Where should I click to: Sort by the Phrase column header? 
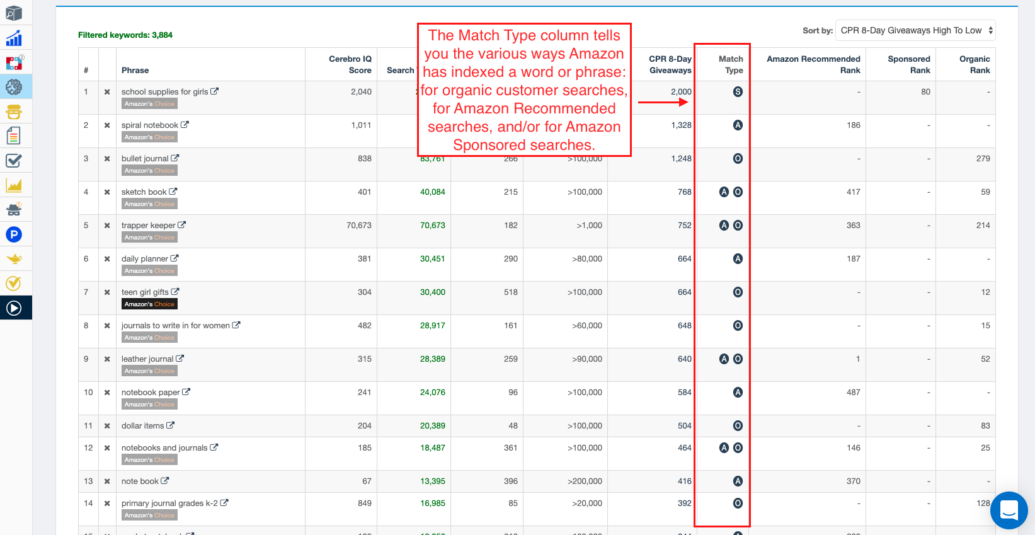135,70
